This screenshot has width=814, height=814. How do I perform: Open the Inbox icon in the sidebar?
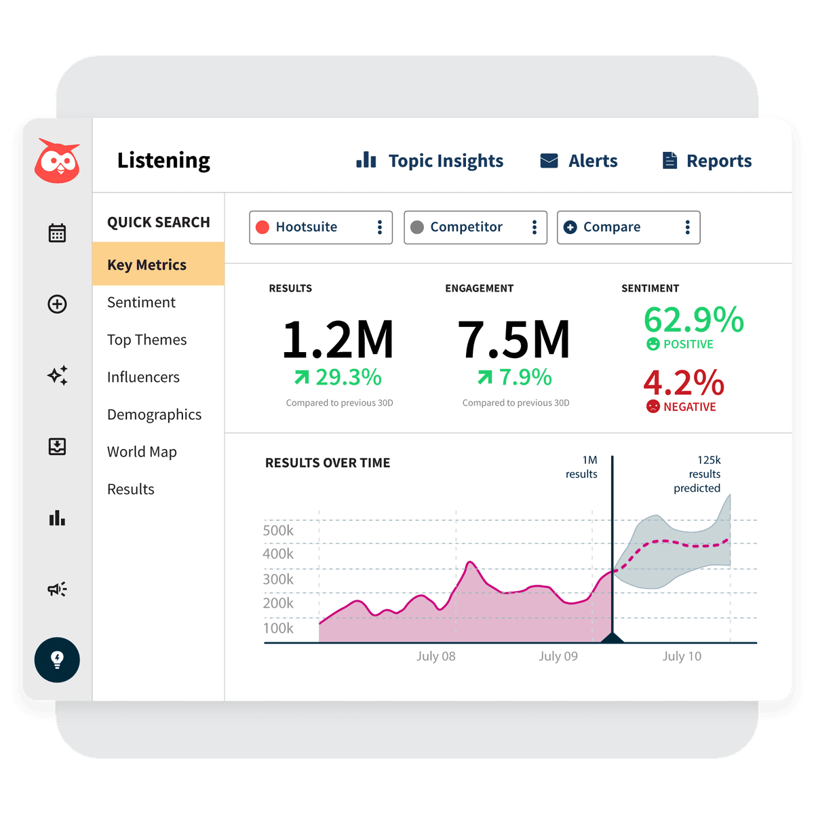click(57, 447)
